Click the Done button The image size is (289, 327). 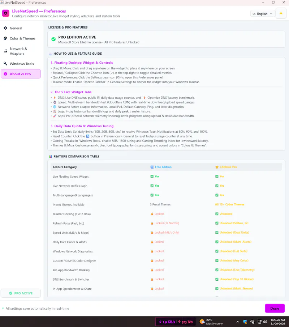pyautogui.click(x=275, y=308)
